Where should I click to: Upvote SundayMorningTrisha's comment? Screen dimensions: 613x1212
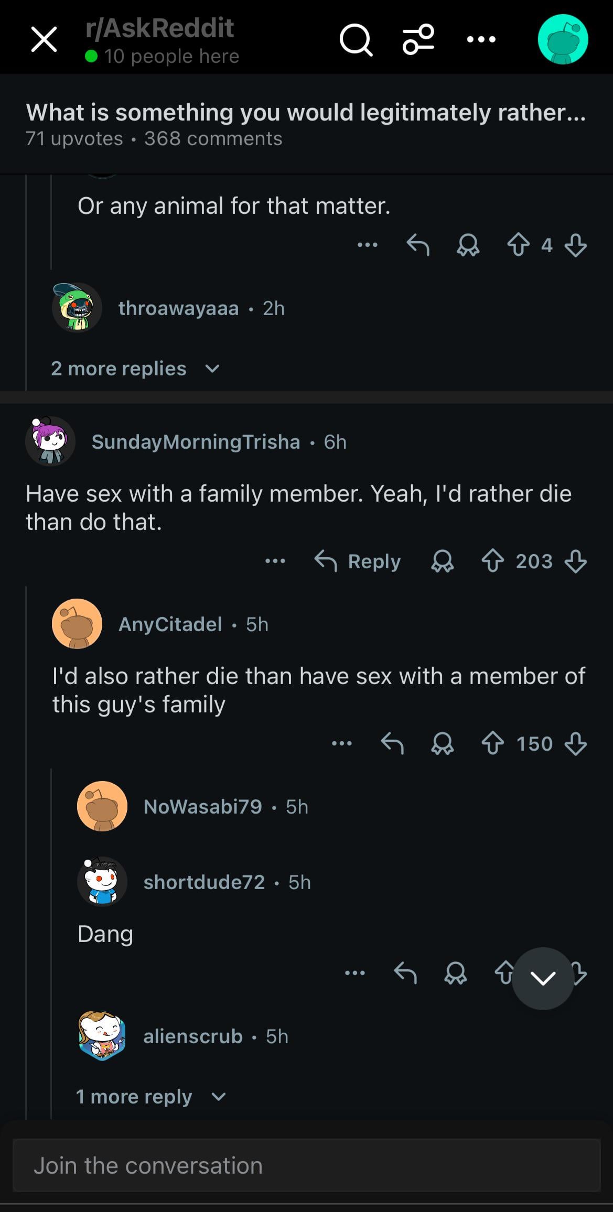click(492, 561)
